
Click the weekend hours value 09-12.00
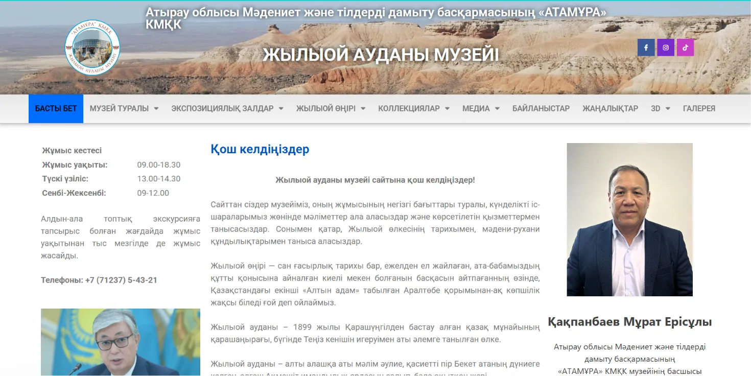pyautogui.click(x=153, y=193)
